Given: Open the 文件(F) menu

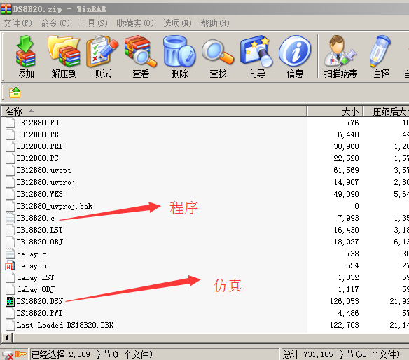Looking at the screenshot, I should (x=18, y=24).
